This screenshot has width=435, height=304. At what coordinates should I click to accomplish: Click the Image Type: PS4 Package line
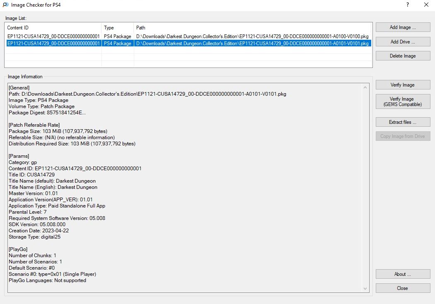(x=39, y=100)
